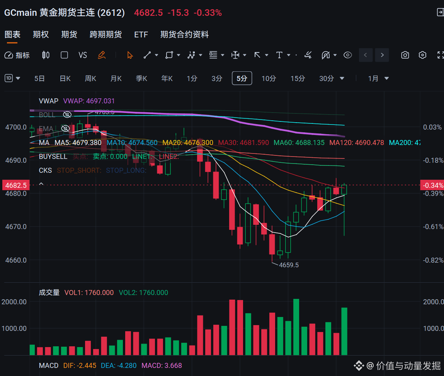Open the 期货合约资料 tab
Viewport: 444px width, 376px height.
(184, 34)
